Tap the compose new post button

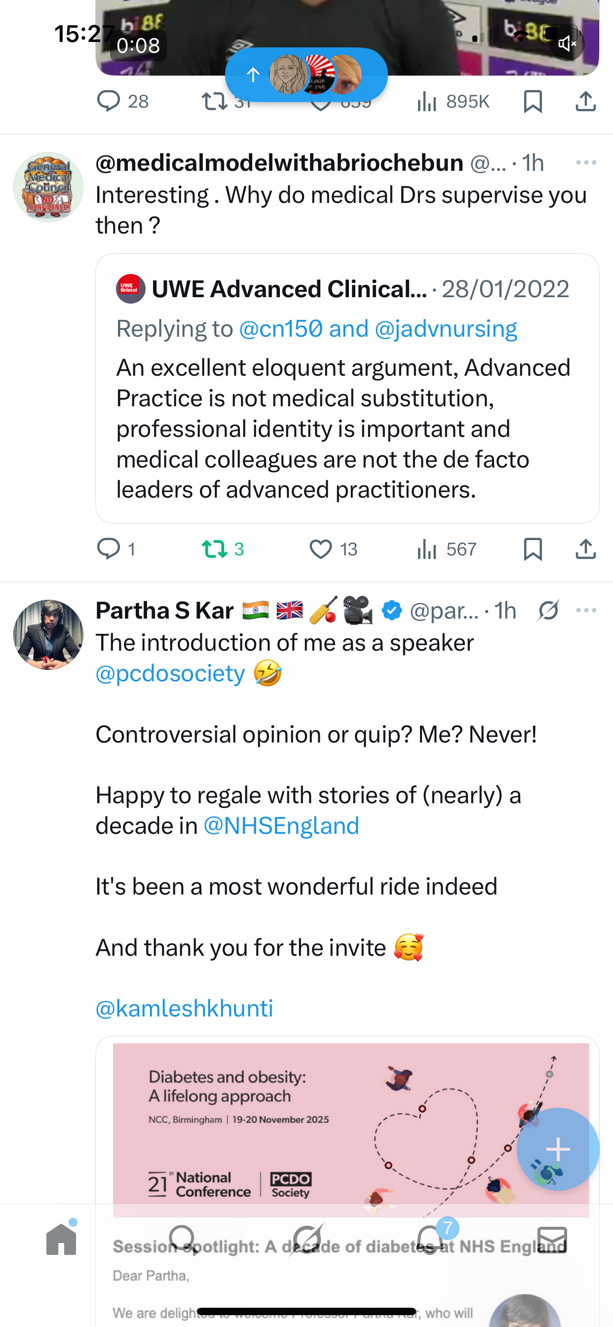click(x=558, y=1149)
